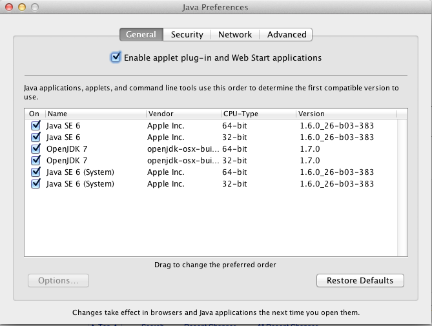This screenshot has width=432, height=326.
Task: Select the OpenJDK 7 name in the 32-bit row
Action: pos(67,161)
